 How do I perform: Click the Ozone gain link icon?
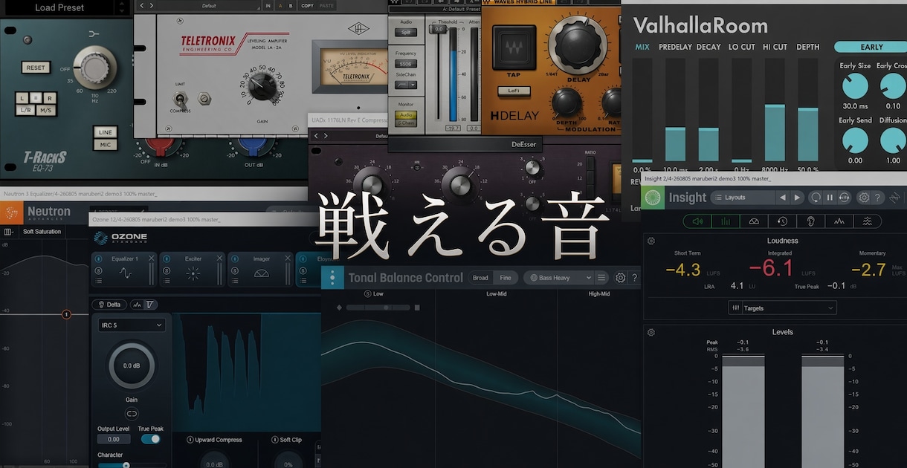point(132,413)
